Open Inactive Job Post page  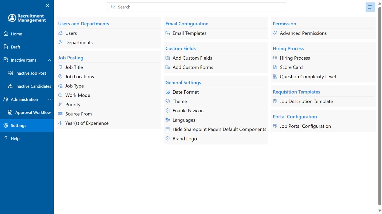(31, 73)
